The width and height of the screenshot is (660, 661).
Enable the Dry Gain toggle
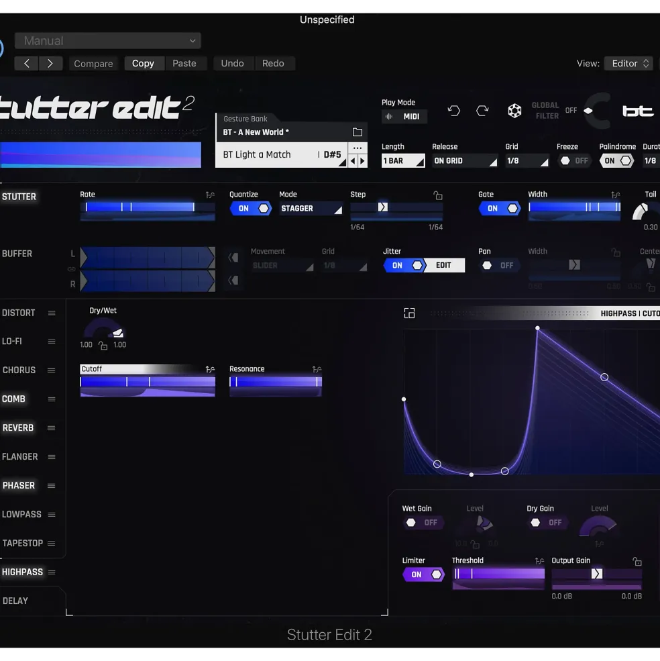(x=547, y=523)
